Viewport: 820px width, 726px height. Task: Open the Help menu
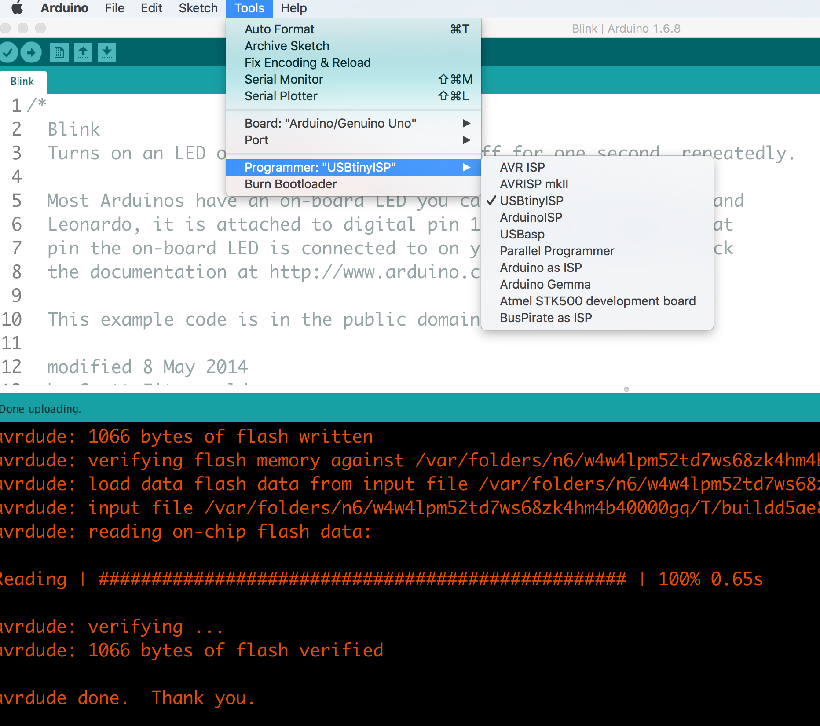[293, 8]
